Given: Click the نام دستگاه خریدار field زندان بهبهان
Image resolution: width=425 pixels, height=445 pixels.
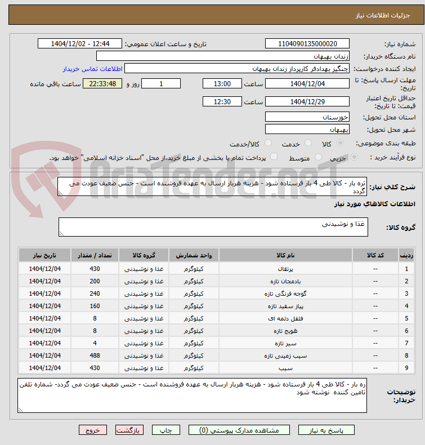Looking at the screenshot, I should pos(222,56).
